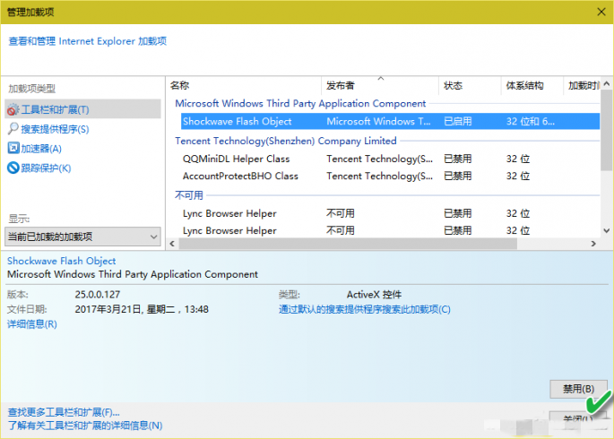The height and width of the screenshot is (439, 614).
Task: Click the 禁用(B) disable button
Action: click(x=578, y=389)
